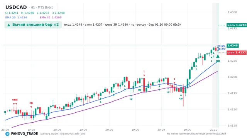The image size is (247, 138).
Task: Click the triangle icon in the Бычий внешний бар badge
Action: pyautogui.click(x=9, y=25)
